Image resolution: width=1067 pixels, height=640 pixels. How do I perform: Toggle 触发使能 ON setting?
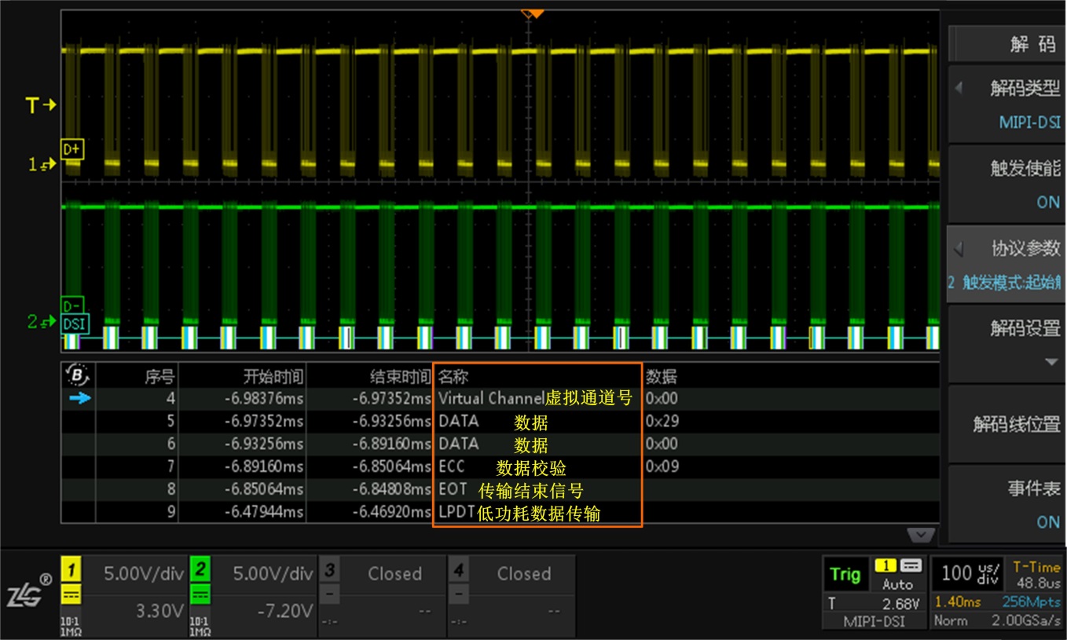pyautogui.click(x=1006, y=184)
